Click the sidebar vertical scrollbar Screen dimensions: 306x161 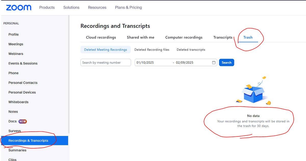tap(69, 74)
